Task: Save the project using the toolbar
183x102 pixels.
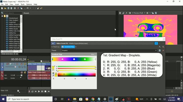Action: click(8, 8)
